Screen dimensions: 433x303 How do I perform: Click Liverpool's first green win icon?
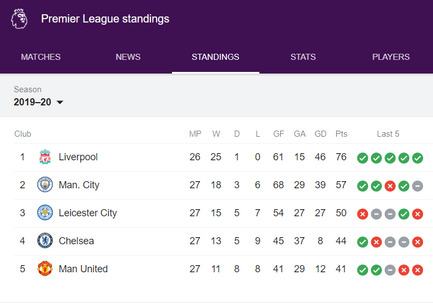(x=363, y=158)
